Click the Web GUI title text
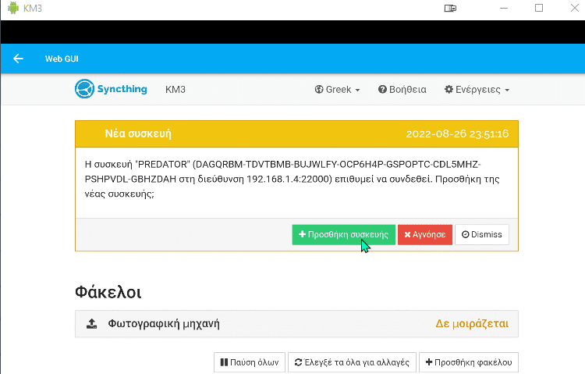 (62, 59)
